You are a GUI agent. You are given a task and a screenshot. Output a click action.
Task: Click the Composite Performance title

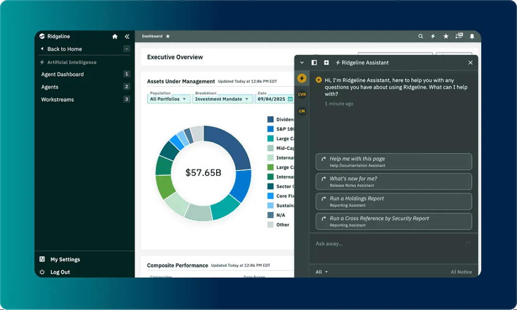click(177, 265)
